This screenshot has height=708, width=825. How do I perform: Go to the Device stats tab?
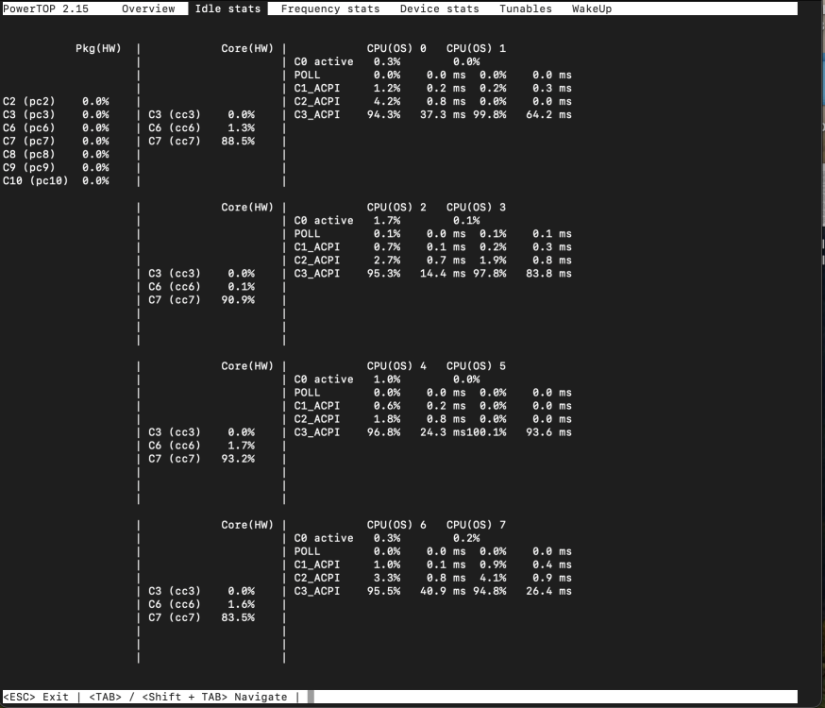pyautogui.click(x=439, y=8)
